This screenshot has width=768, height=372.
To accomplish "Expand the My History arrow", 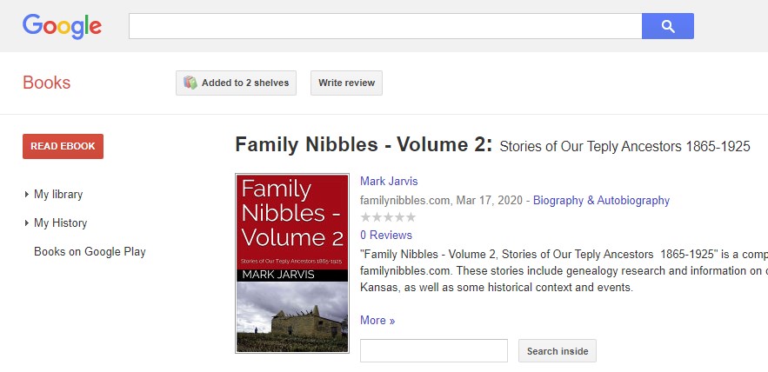I will tap(27, 223).
